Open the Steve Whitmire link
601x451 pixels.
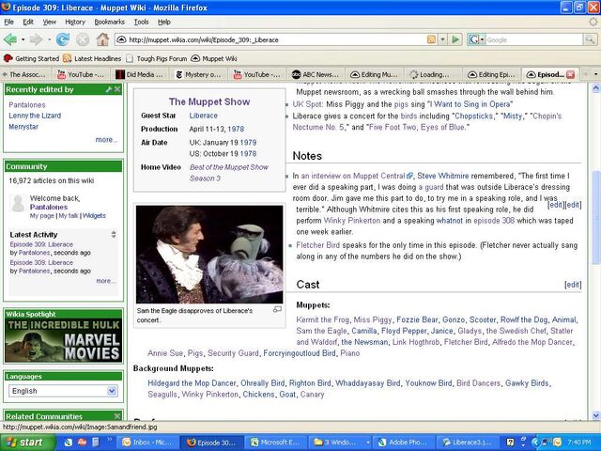[442, 176]
